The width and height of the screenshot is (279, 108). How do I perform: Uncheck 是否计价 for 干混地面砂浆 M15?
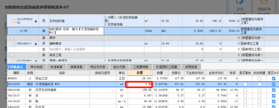coord(274,84)
